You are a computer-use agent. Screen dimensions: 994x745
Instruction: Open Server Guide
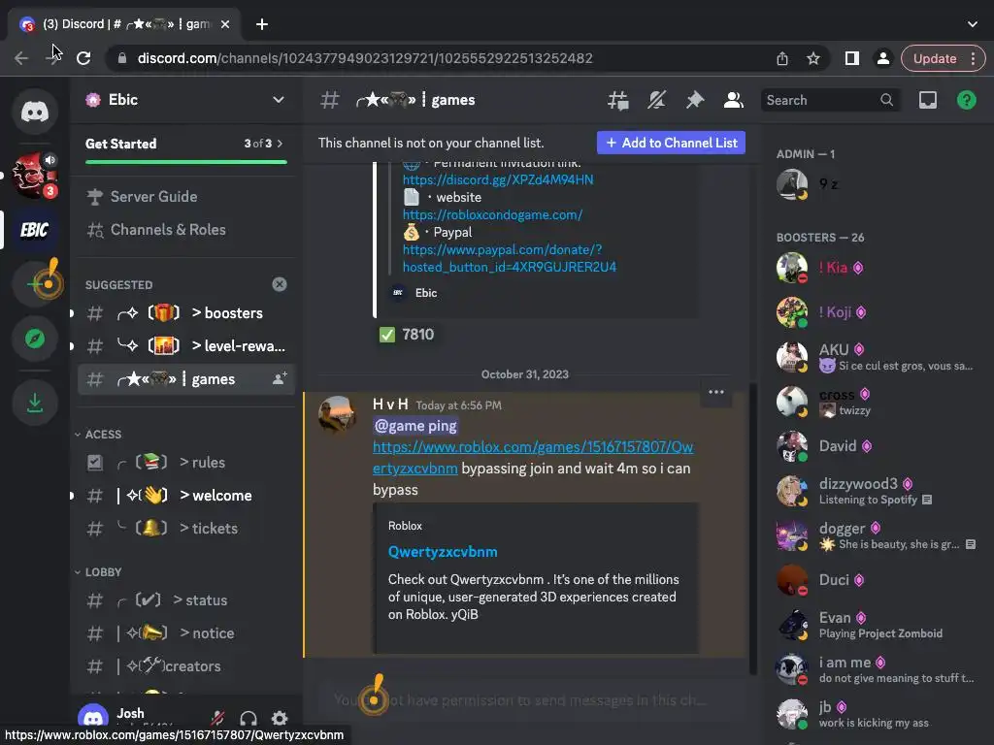(185, 197)
